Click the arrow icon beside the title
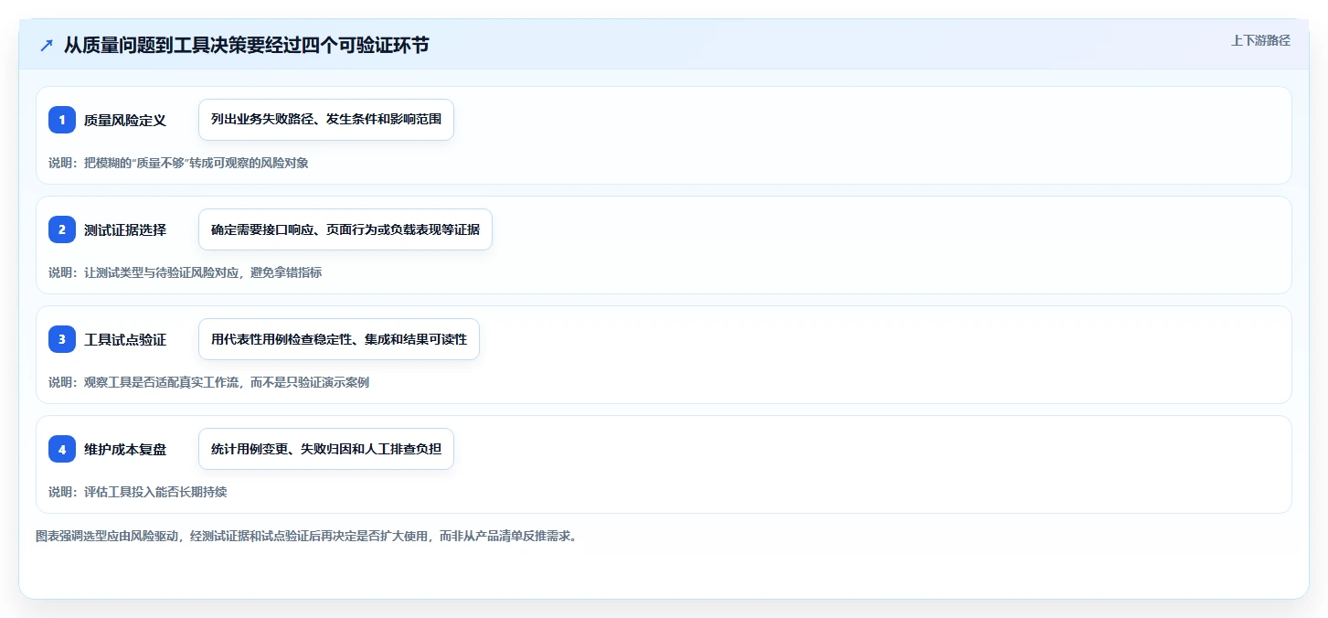The width and height of the screenshot is (1328, 618). coord(47,46)
